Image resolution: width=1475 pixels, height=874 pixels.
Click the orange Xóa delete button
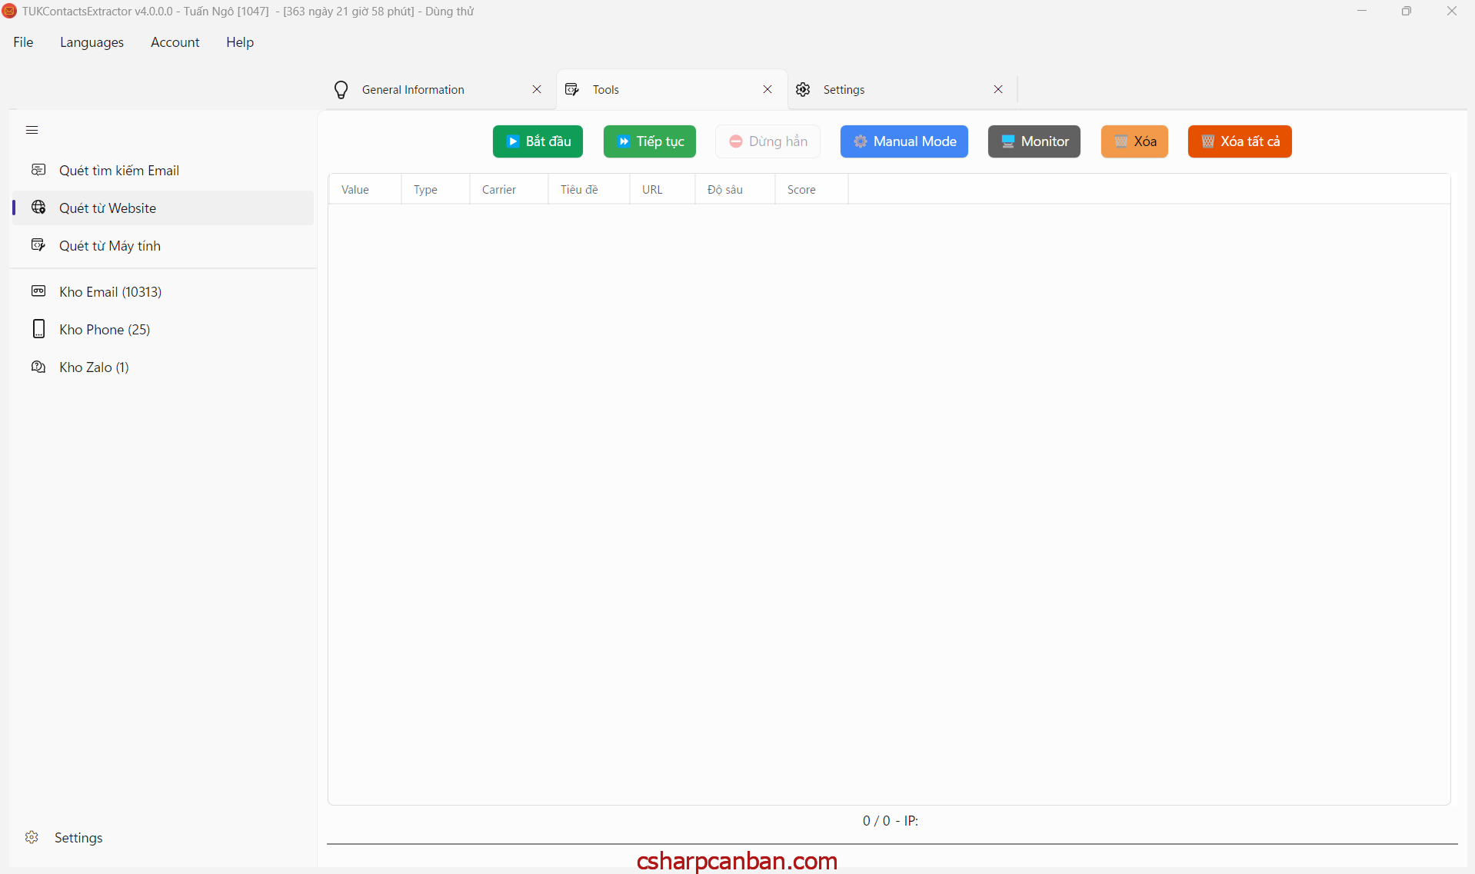click(x=1134, y=141)
